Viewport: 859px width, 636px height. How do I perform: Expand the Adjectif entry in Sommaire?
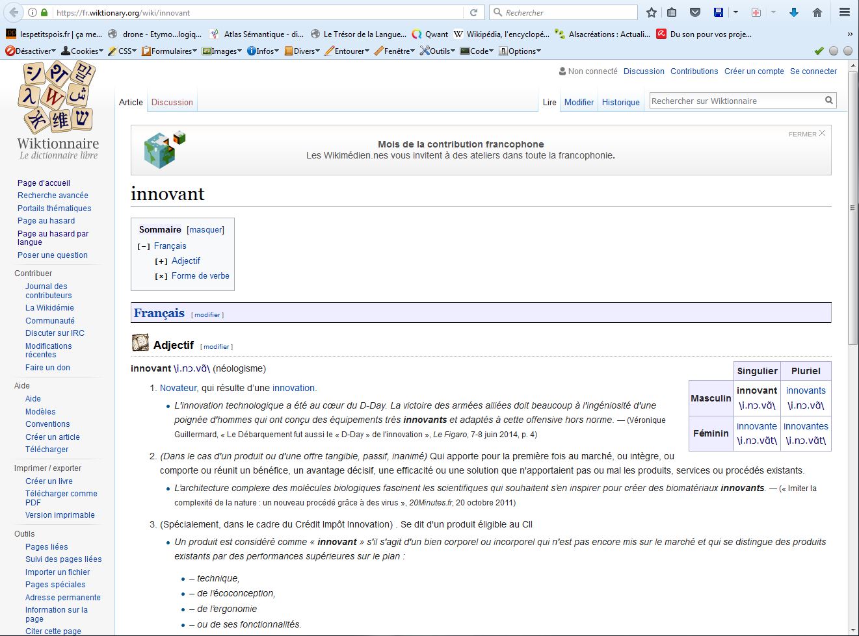161,262
